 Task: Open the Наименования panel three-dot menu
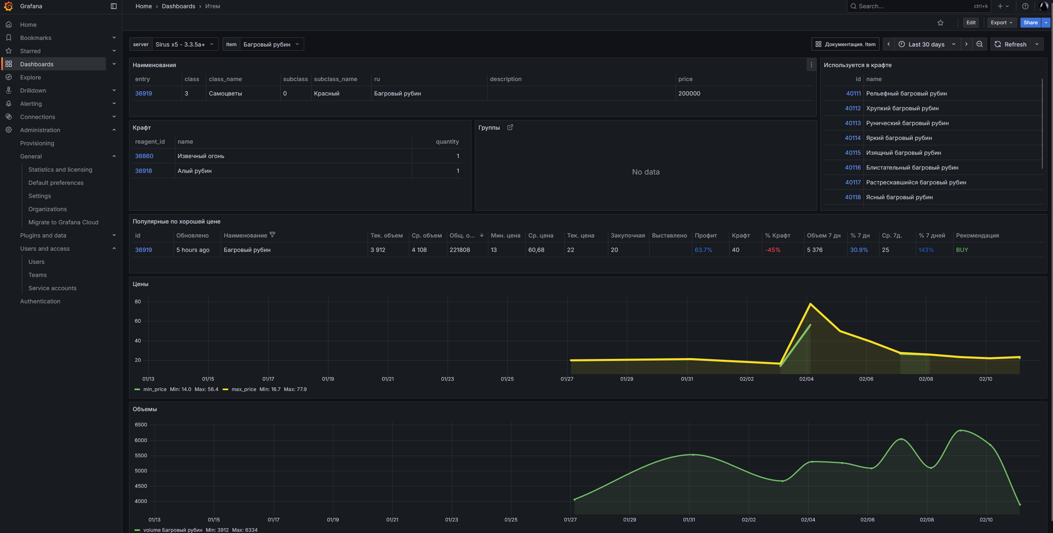point(811,65)
